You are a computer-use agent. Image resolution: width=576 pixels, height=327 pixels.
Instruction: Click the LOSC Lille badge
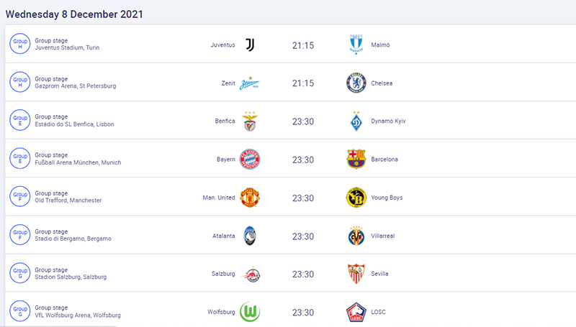[356, 312]
